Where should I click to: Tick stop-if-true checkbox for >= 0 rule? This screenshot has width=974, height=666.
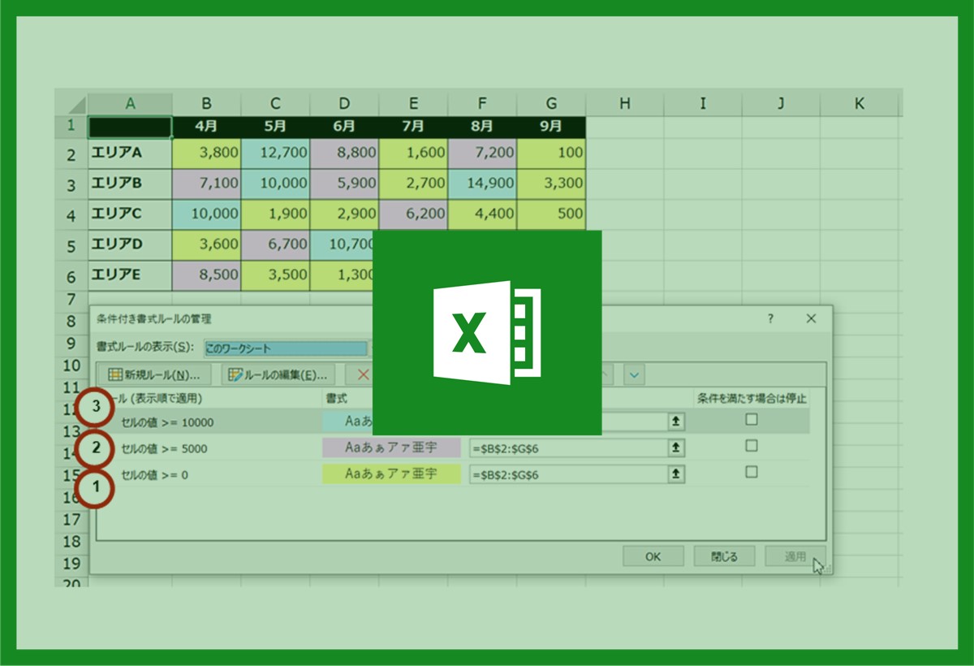[752, 472]
